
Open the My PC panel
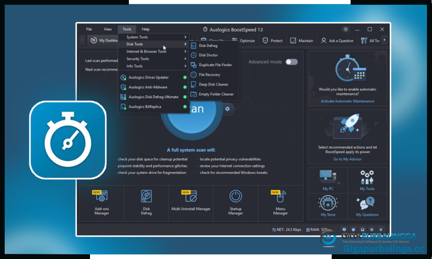point(328,181)
